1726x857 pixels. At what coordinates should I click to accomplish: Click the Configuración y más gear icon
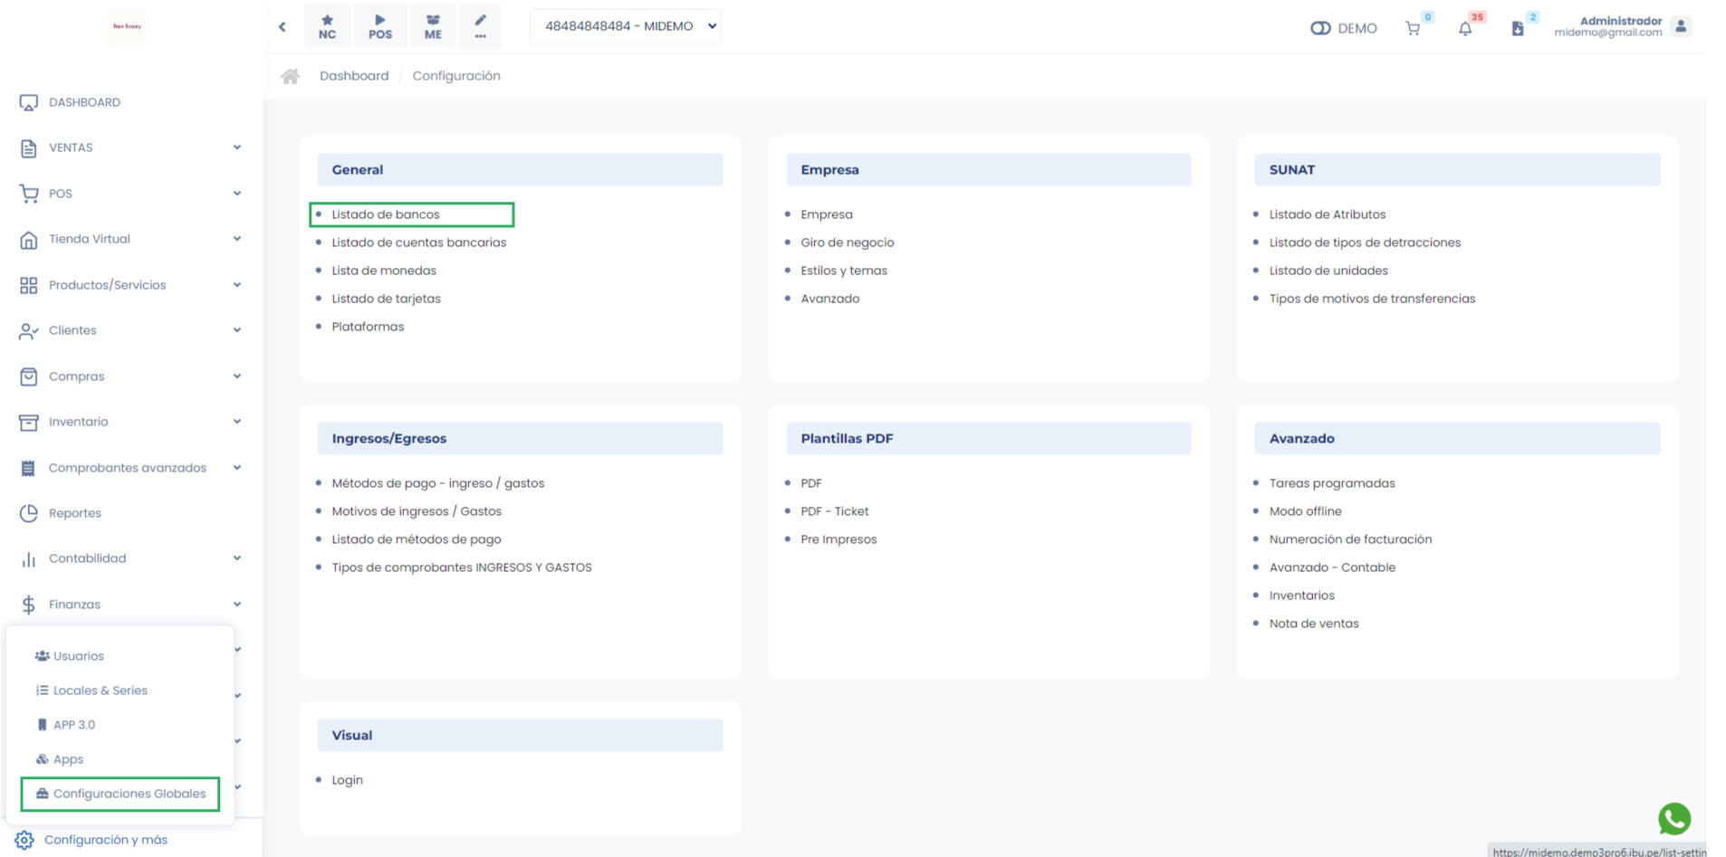[24, 840]
